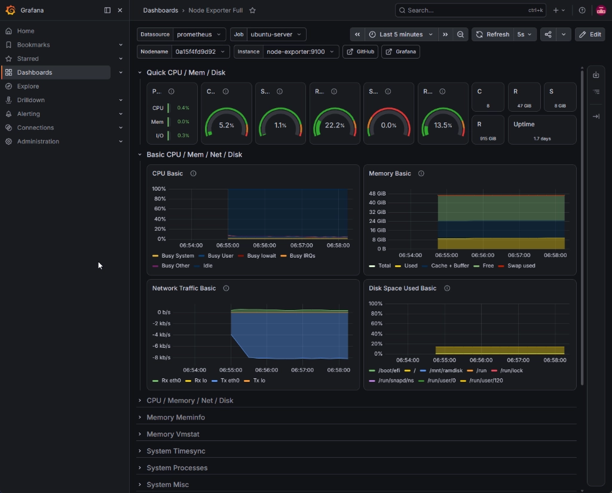The width and height of the screenshot is (612, 493).
Task: Open the user profile avatar
Action: pyautogui.click(x=601, y=11)
